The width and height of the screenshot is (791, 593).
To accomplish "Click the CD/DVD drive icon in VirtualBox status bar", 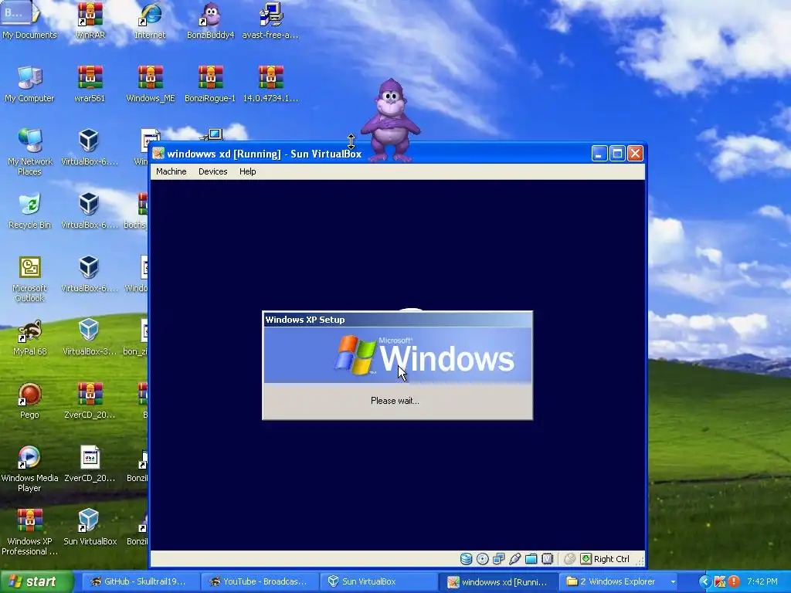I will pyautogui.click(x=482, y=559).
